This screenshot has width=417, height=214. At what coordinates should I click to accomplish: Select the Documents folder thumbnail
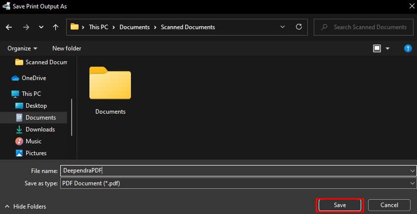pyautogui.click(x=110, y=83)
